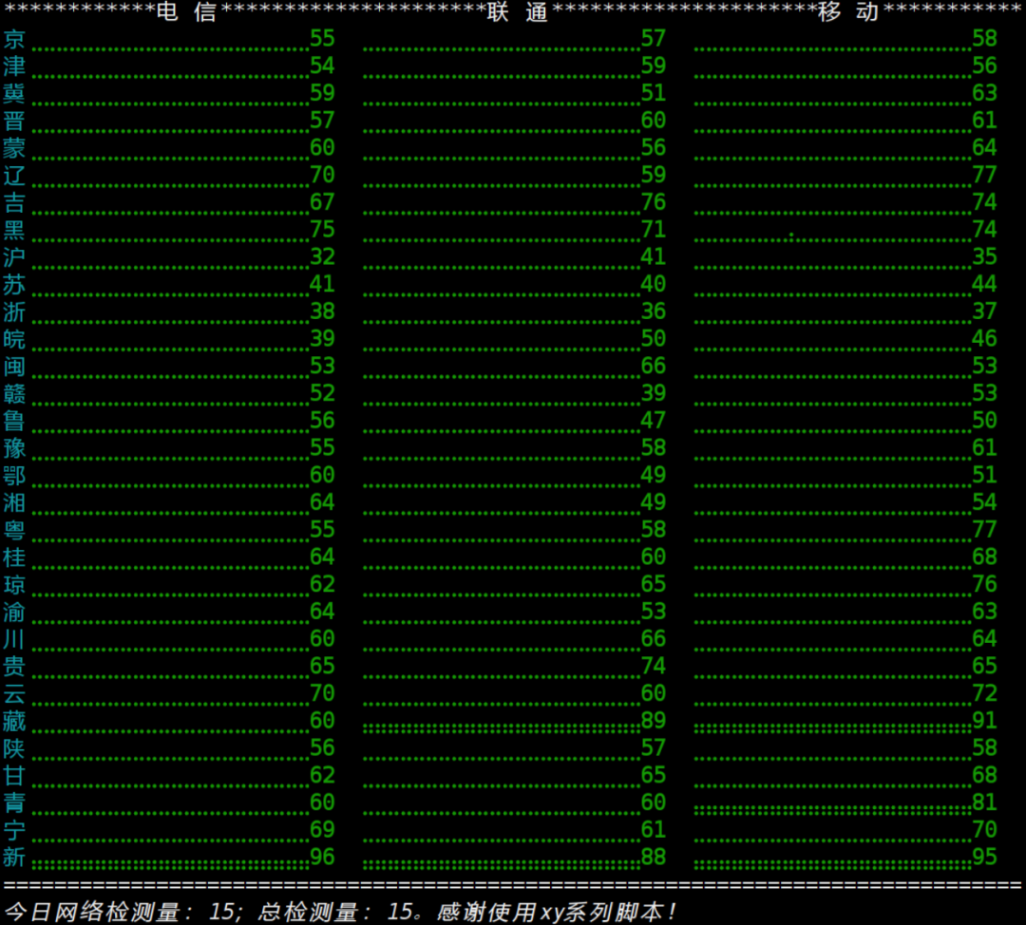Click 联通 value 41 in 沪 row
1026x925 pixels.
click(653, 256)
